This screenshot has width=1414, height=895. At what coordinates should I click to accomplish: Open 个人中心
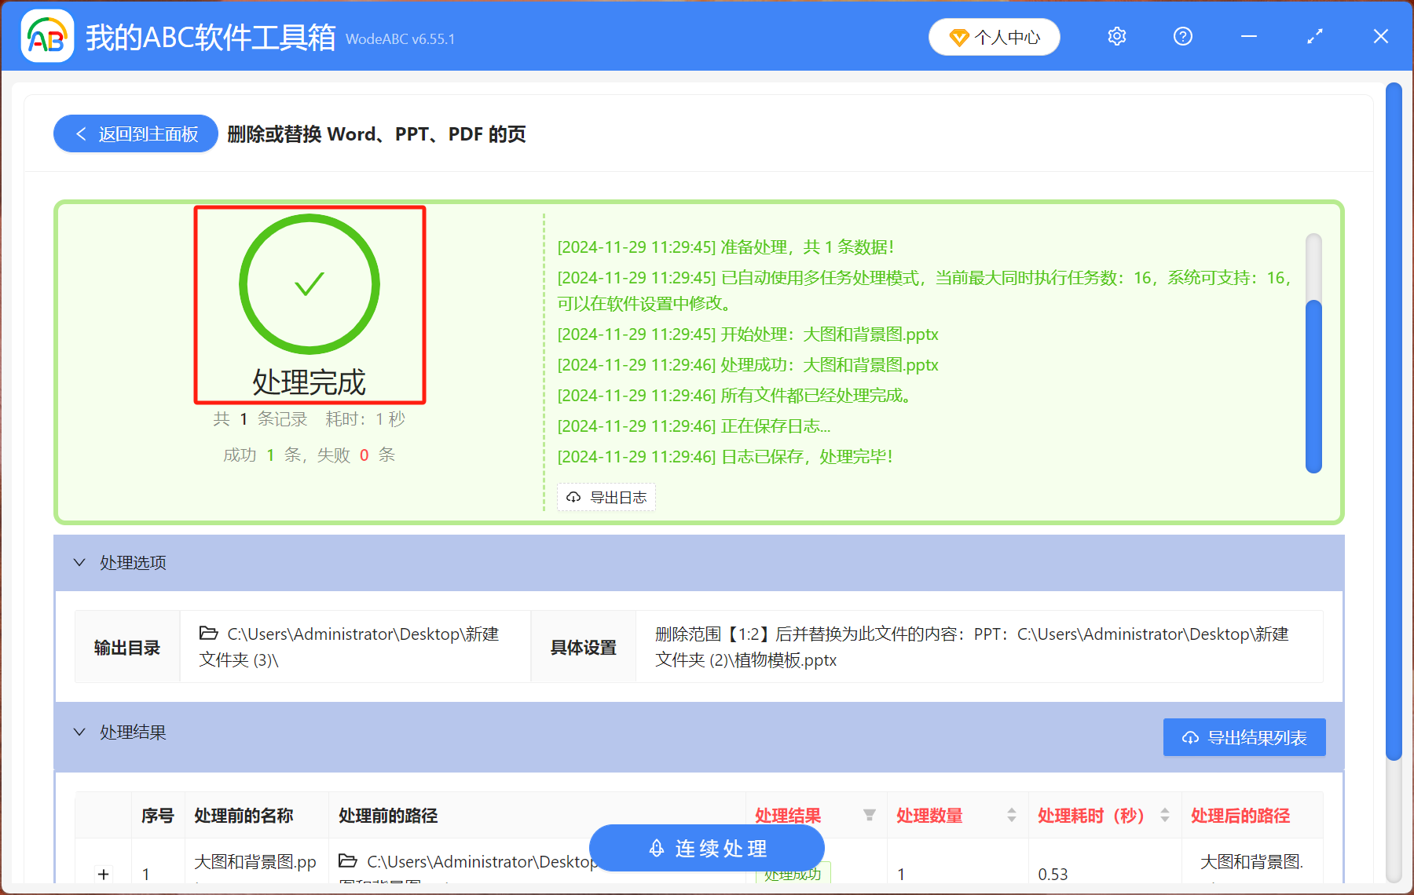[x=994, y=36]
